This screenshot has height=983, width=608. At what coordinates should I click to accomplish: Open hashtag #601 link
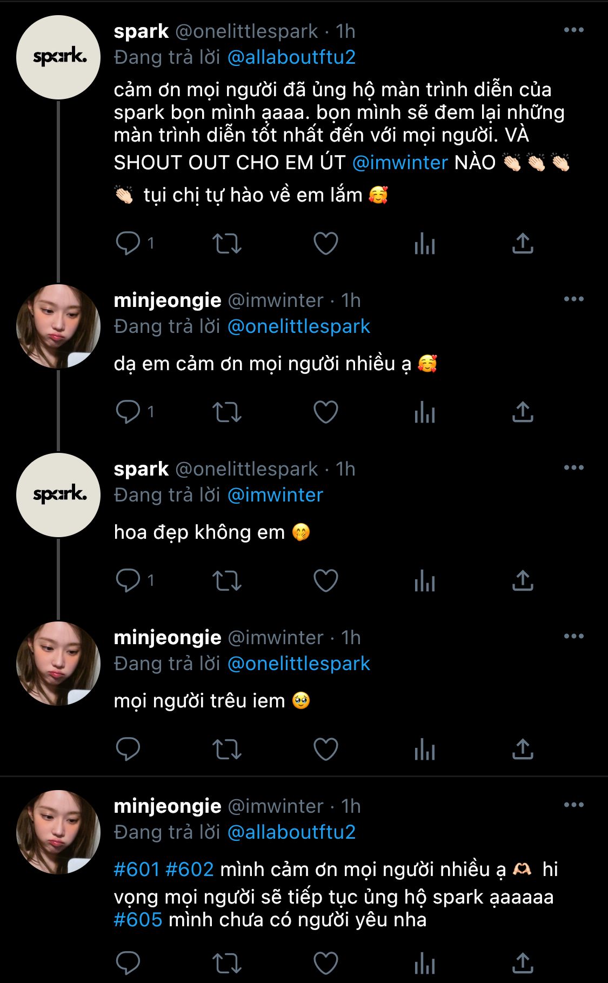pyautogui.click(x=137, y=869)
